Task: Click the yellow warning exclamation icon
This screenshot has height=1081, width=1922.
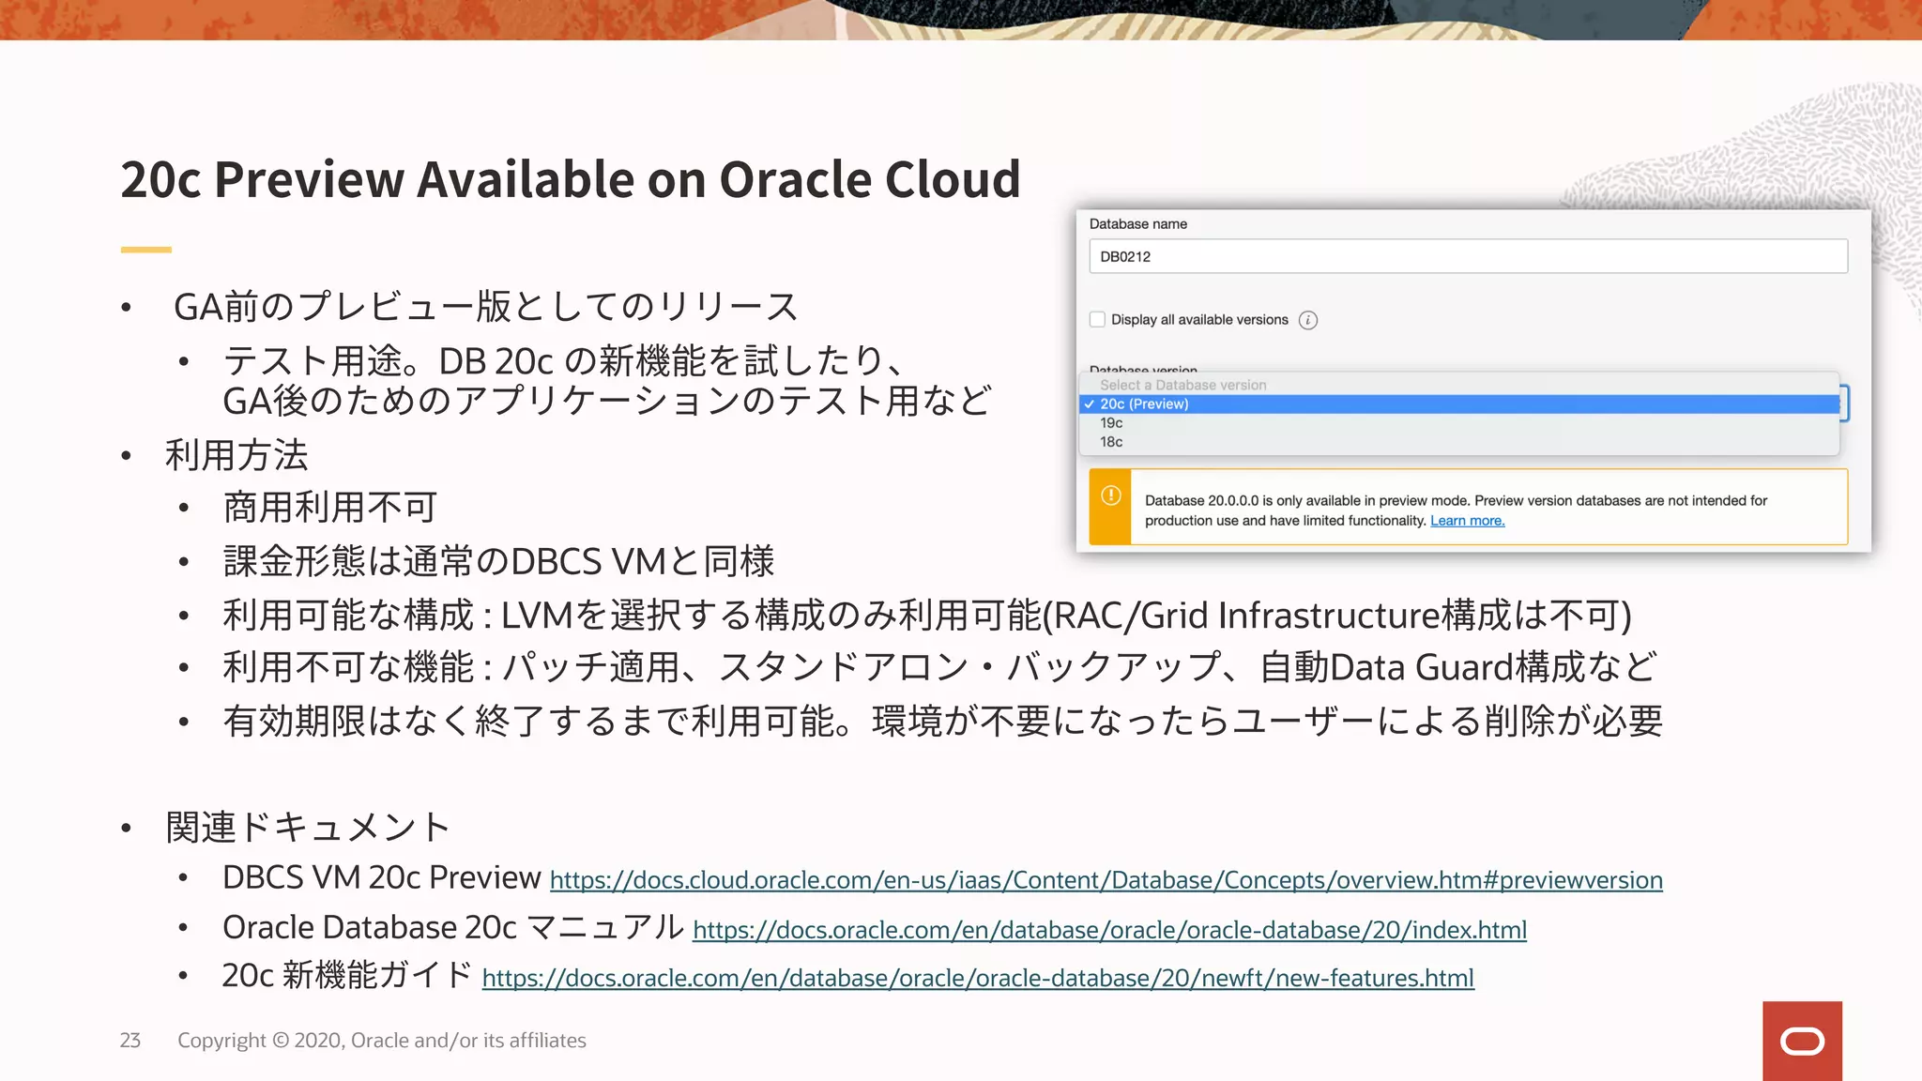Action: click(1110, 495)
